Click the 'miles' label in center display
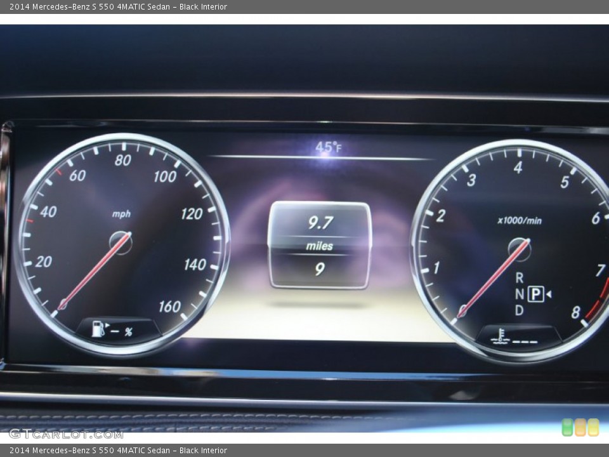The width and height of the screenshot is (609, 457). pos(319,246)
